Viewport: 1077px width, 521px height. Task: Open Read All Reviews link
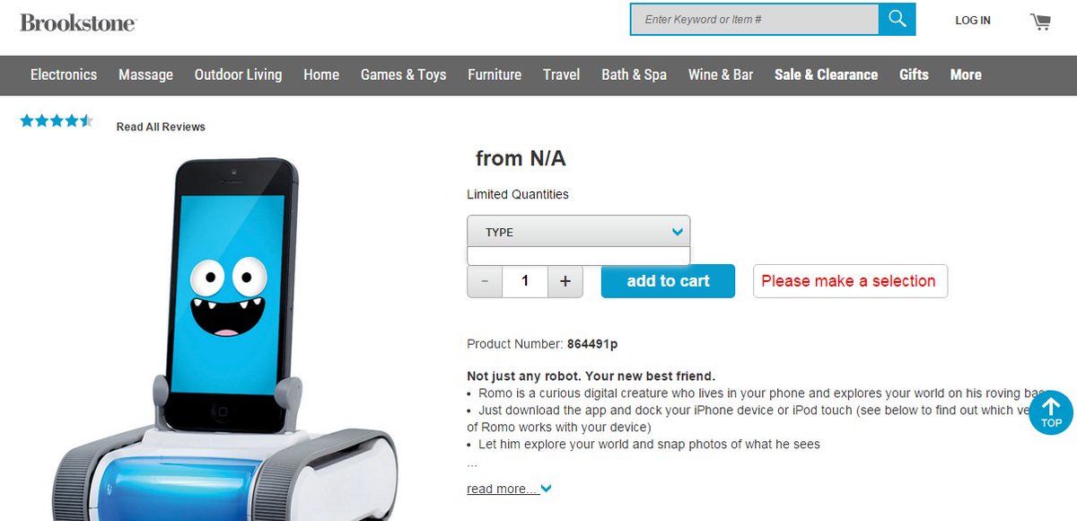pos(161,127)
